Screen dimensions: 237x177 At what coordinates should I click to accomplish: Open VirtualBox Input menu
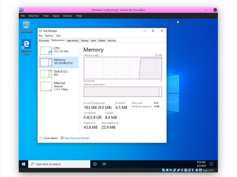click(x=56, y=16)
